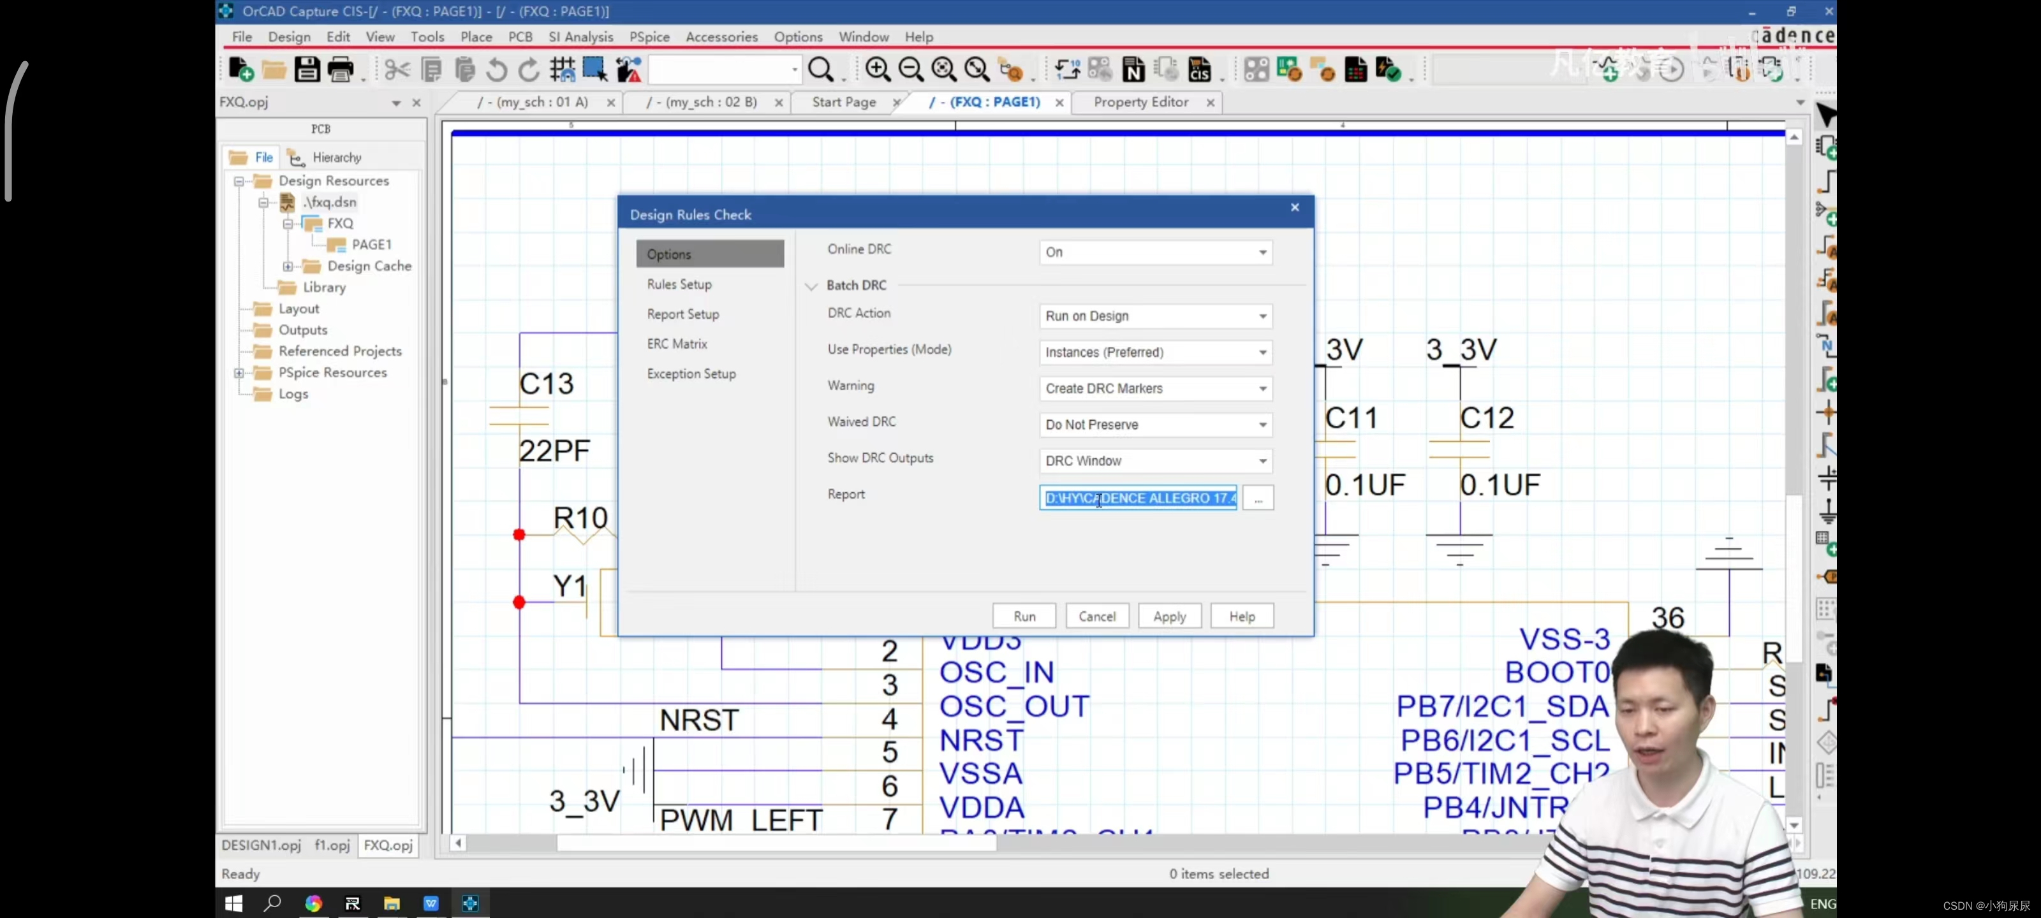Image resolution: width=2041 pixels, height=918 pixels.
Task: Click the Snap to Grid toolbar icon
Action: tap(563, 69)
